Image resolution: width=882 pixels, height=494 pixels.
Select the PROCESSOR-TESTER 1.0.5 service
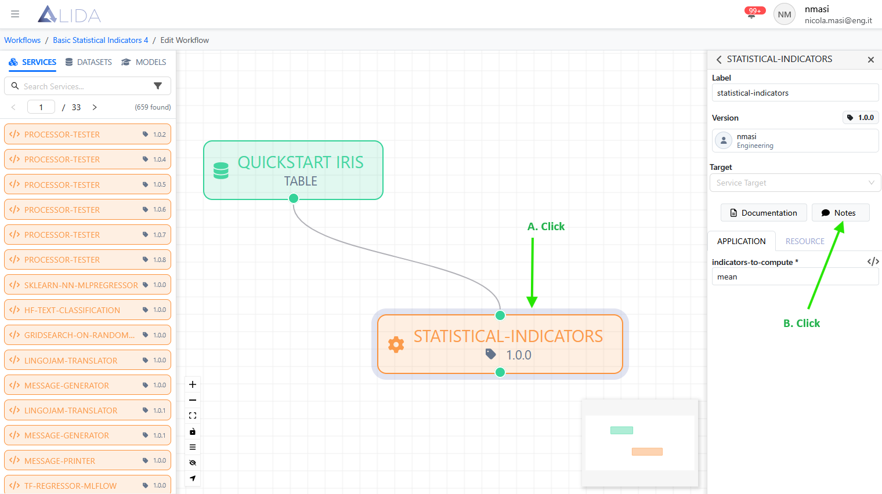(x=88, y=184)
